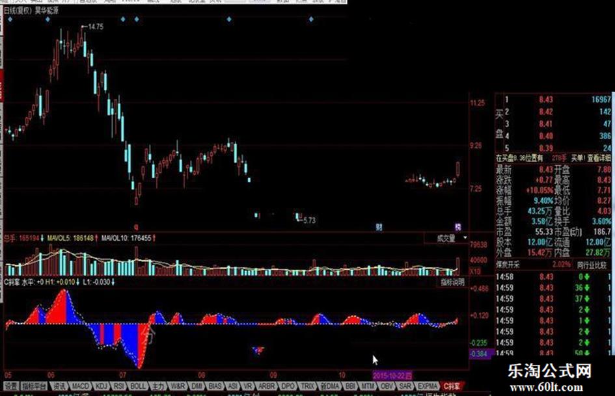The image size is (615, 396).
Task: Click the 内盘 value 27.82万
Action: 598,253
